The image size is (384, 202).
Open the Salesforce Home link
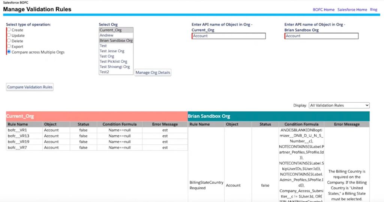pos(352,9)
